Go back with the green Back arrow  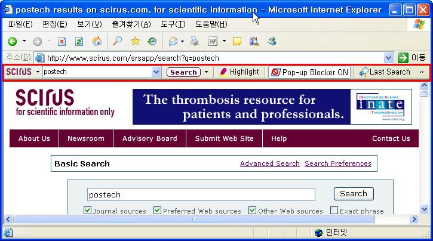(x=13, y=42)
